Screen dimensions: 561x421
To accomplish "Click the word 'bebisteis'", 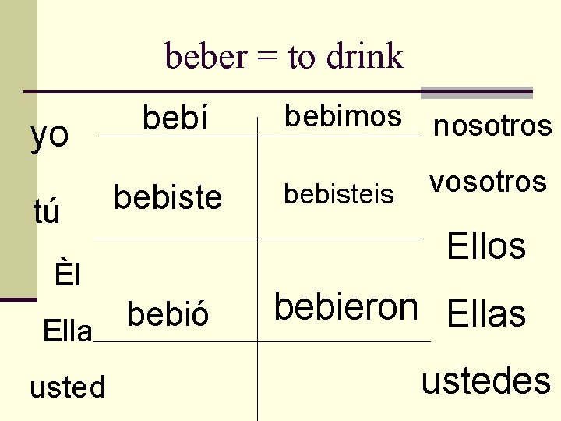I will click(339, 193).
